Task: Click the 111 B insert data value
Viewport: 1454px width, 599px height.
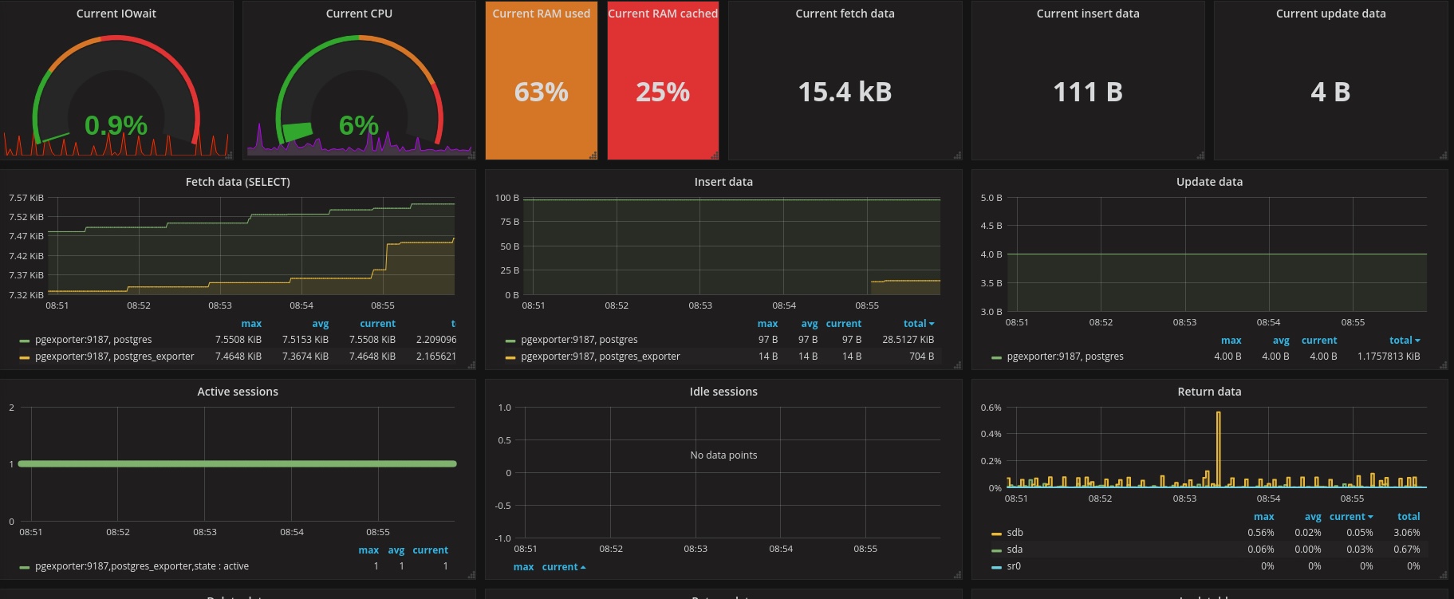Action: point(1088,93)
